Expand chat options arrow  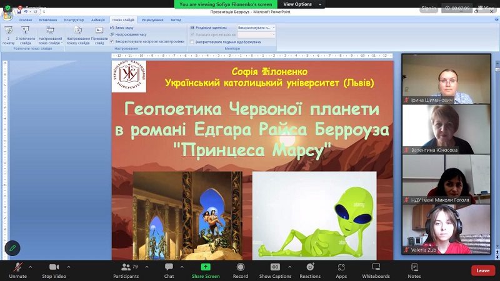(x=182, y=267)
